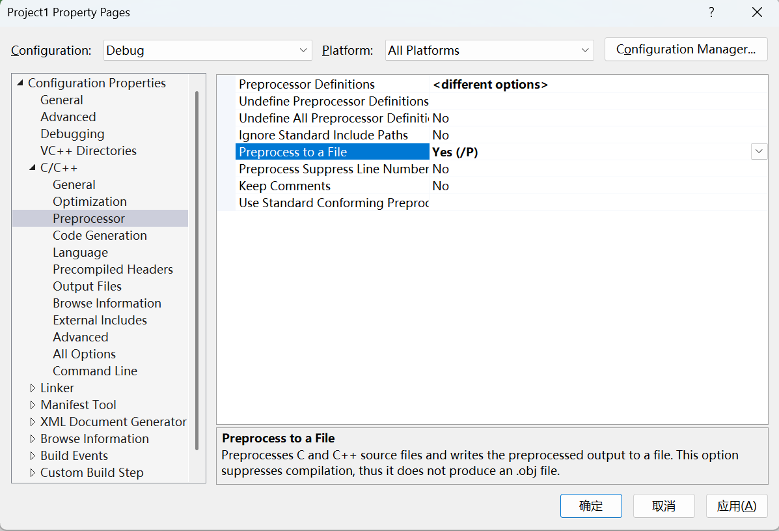Image resolution: width=779 pixels, height=531 pixels.
Task: Expand the Build Events node
Action: 33,455
